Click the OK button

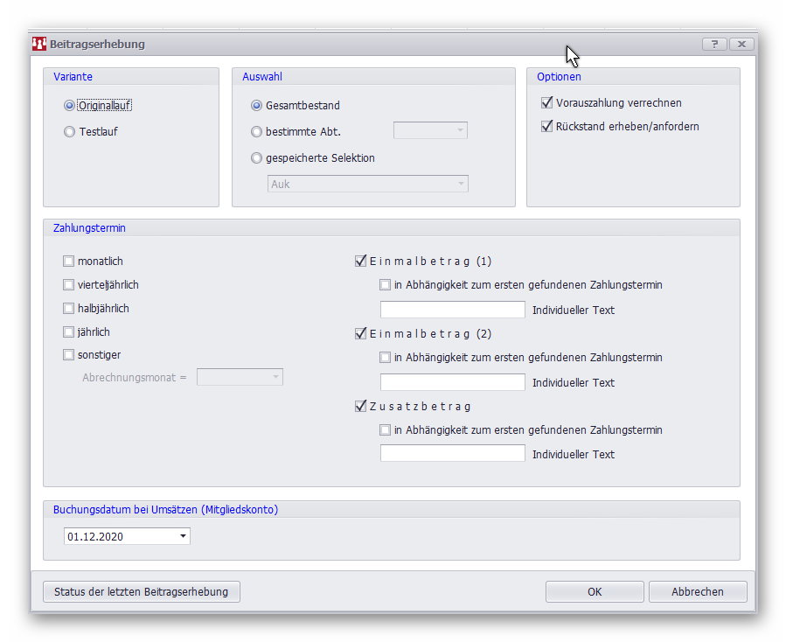[595, 592]
